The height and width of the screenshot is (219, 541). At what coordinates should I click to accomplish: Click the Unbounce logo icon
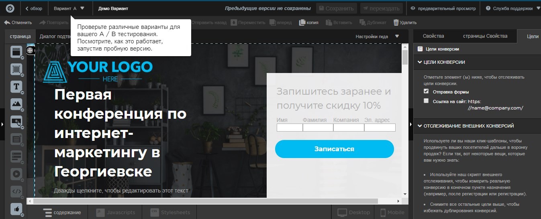click(x=10, y=8)
